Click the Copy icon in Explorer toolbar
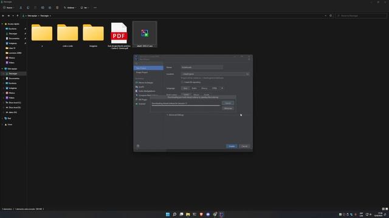389x218 pixels. [x=28, y=8]
